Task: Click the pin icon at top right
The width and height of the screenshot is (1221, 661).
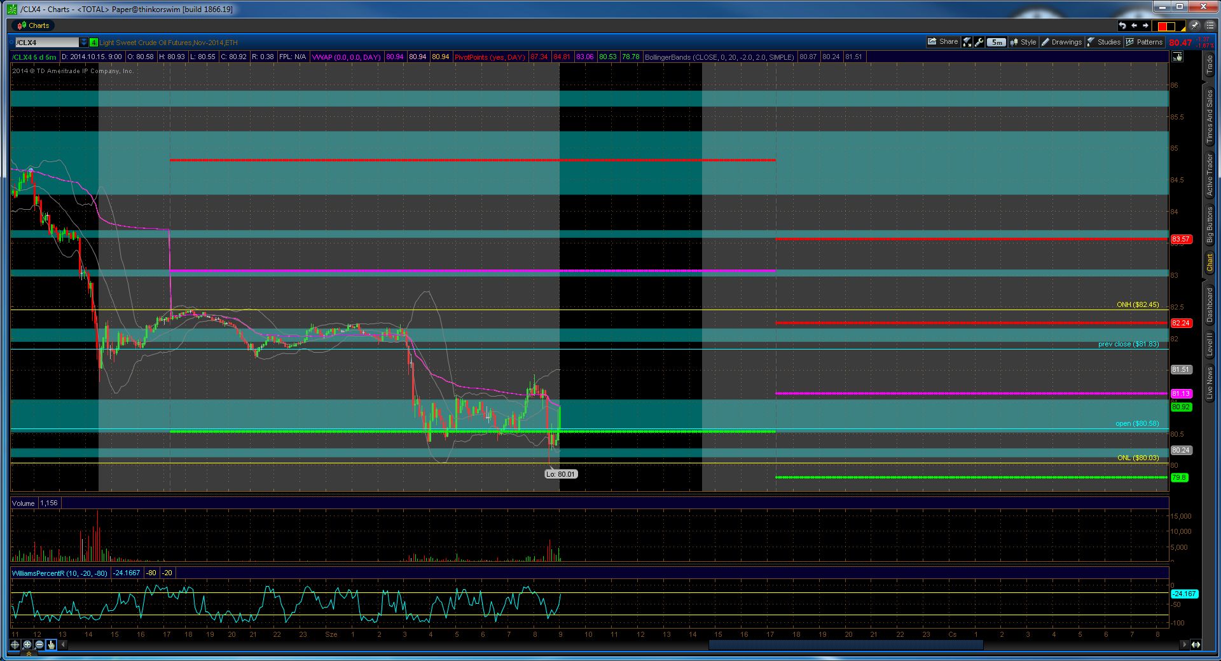Action: tap(1194, 25)
